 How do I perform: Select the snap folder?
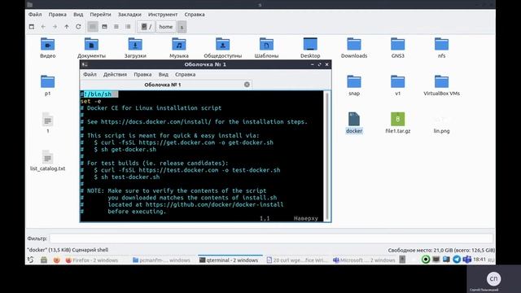pyautogui.click(x=354, y=85)
